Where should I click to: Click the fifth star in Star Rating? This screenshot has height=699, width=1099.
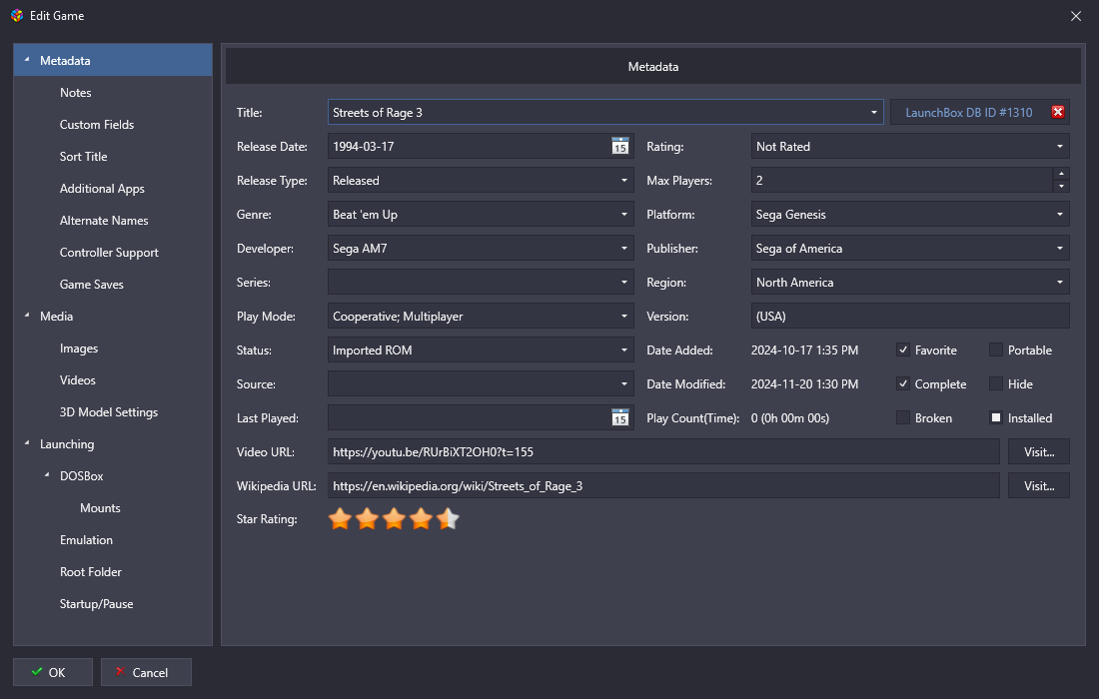point(448,518)
